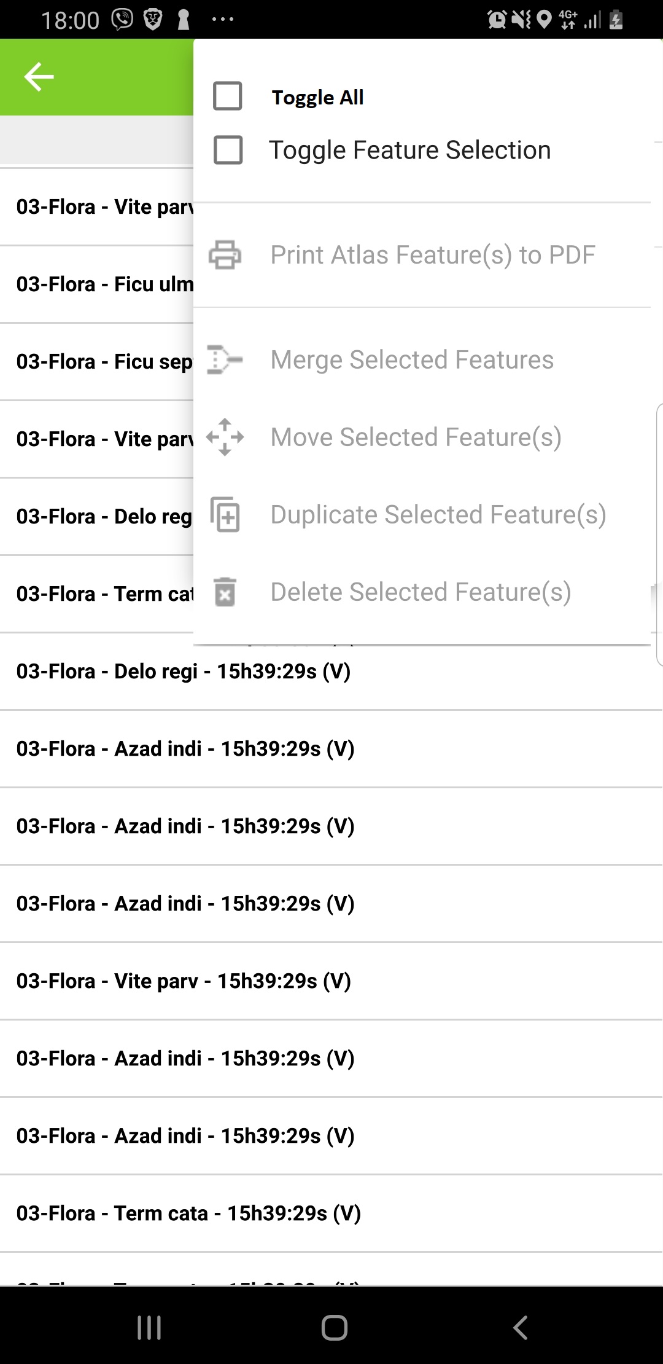The image size is (663, 1364).
Task: Click the merge features icon
Action: 225,359
